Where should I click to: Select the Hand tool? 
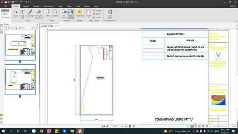(5, 10)
